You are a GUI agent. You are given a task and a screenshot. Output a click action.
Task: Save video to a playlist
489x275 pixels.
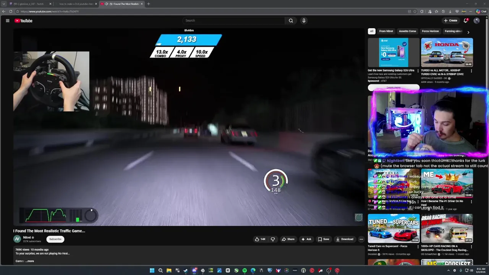point(323,239)
